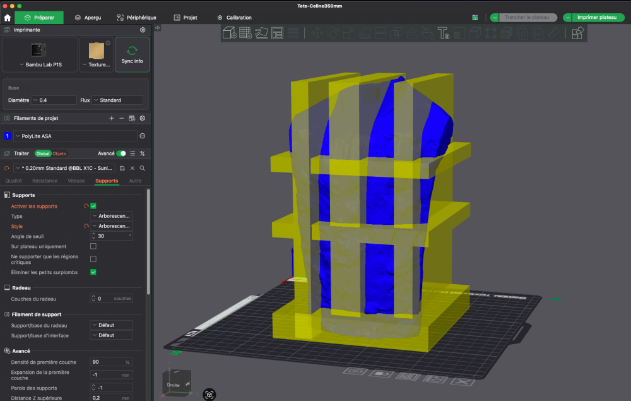Click the Auto orient toolbar icon
This screenshot has width=631, height=401.
[261, 33]
